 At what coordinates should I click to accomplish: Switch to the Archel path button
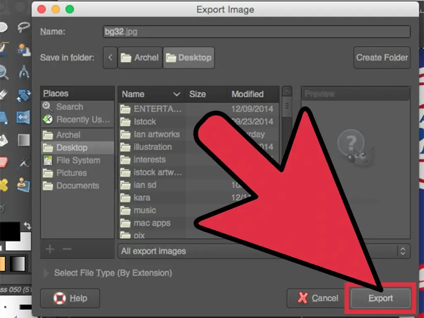140,58
